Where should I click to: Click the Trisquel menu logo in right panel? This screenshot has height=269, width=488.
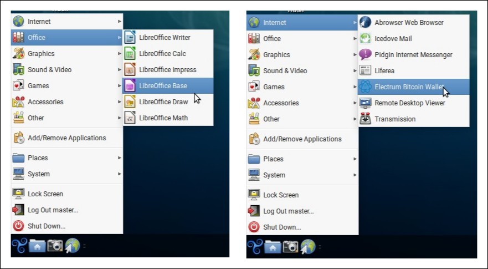pos(255,247)
